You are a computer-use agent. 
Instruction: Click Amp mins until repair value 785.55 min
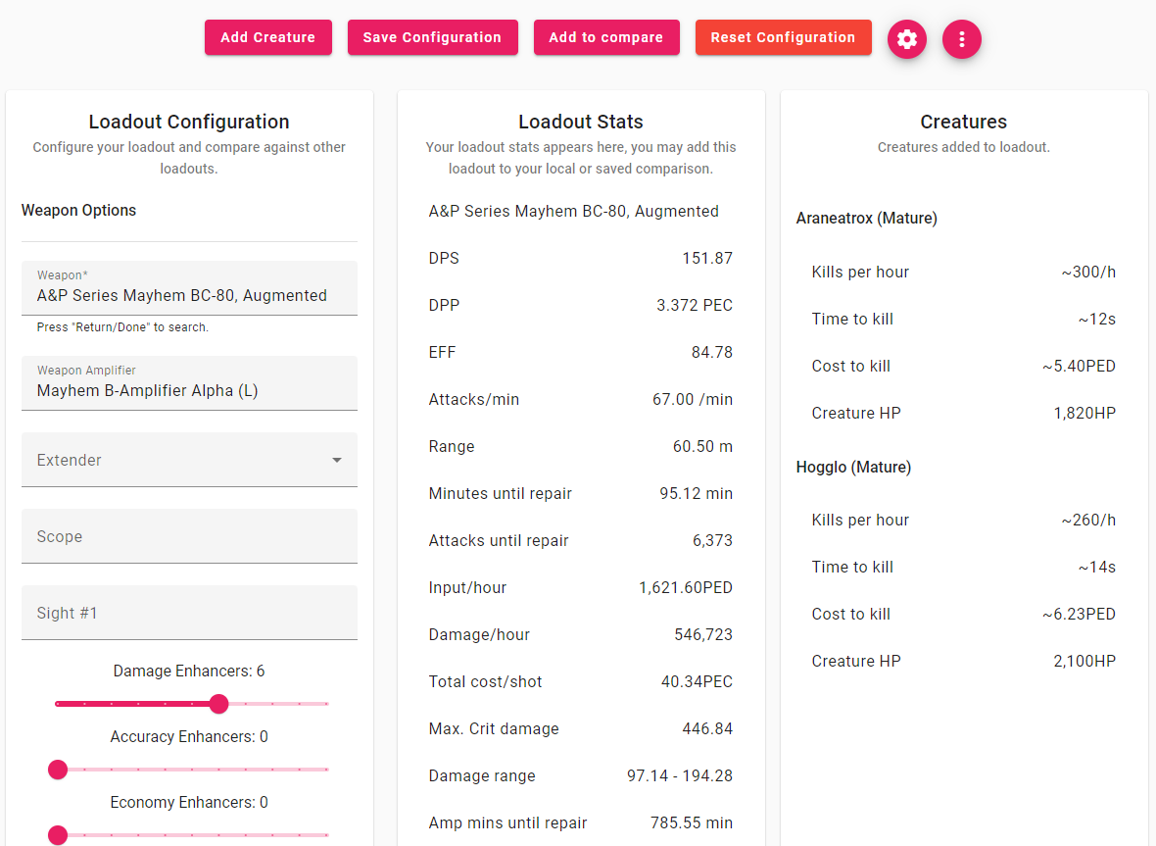[x=692, y=823]
